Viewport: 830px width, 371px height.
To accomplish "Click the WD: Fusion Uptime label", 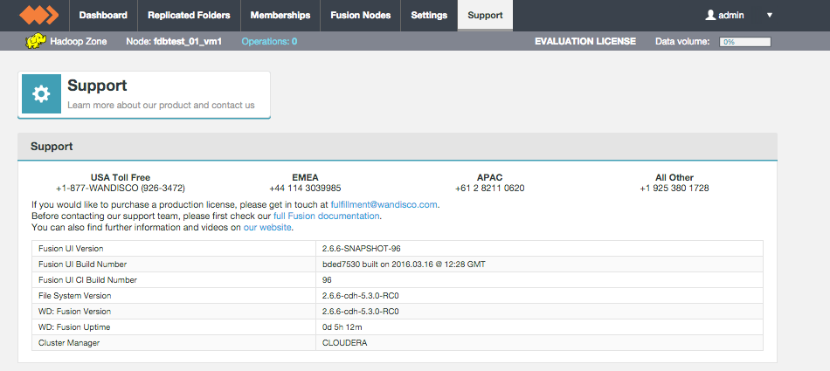I will pos(74,327).
